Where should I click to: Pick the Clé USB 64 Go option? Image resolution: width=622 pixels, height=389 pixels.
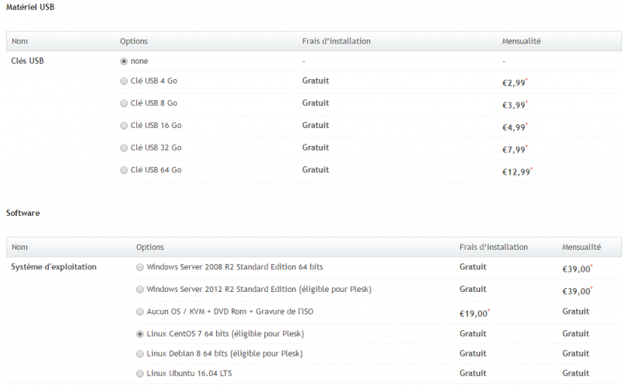point(124,170)
